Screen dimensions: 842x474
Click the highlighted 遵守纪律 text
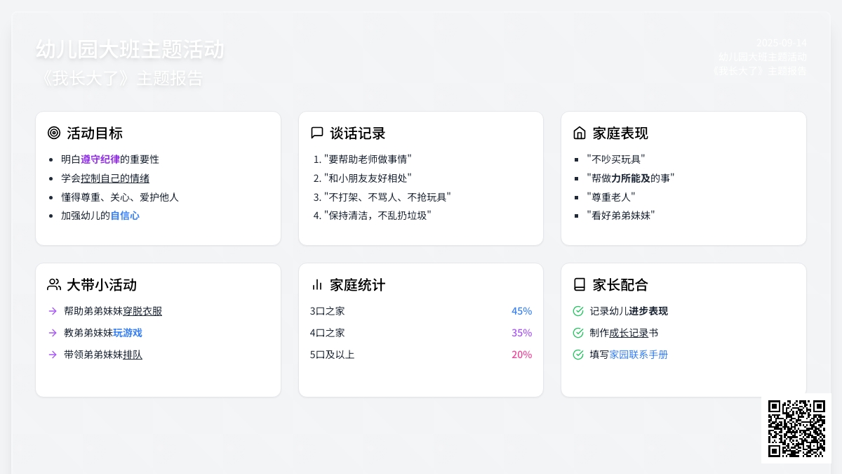point(100,159)
